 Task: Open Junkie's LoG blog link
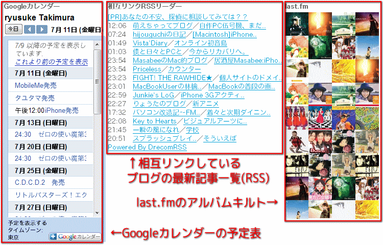tap(153, 95)
